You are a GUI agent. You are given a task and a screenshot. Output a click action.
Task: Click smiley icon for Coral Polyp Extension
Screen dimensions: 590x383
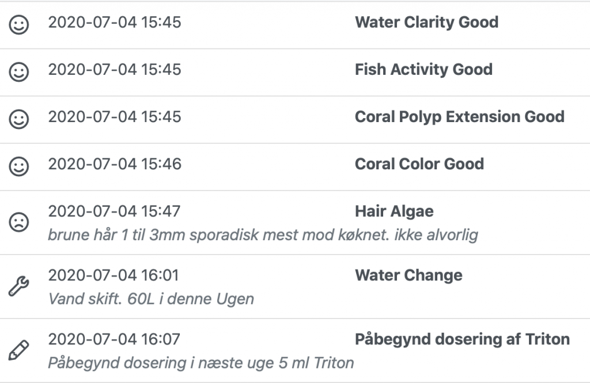click(19, 119)
